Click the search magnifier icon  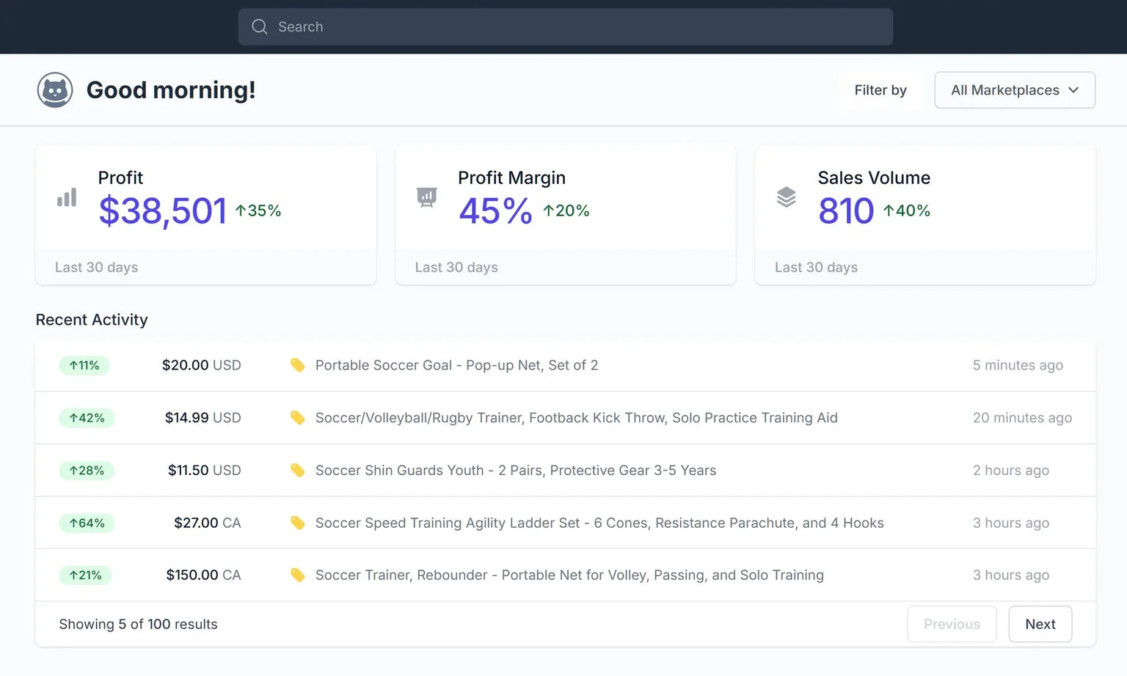click(x=259, y=27)
